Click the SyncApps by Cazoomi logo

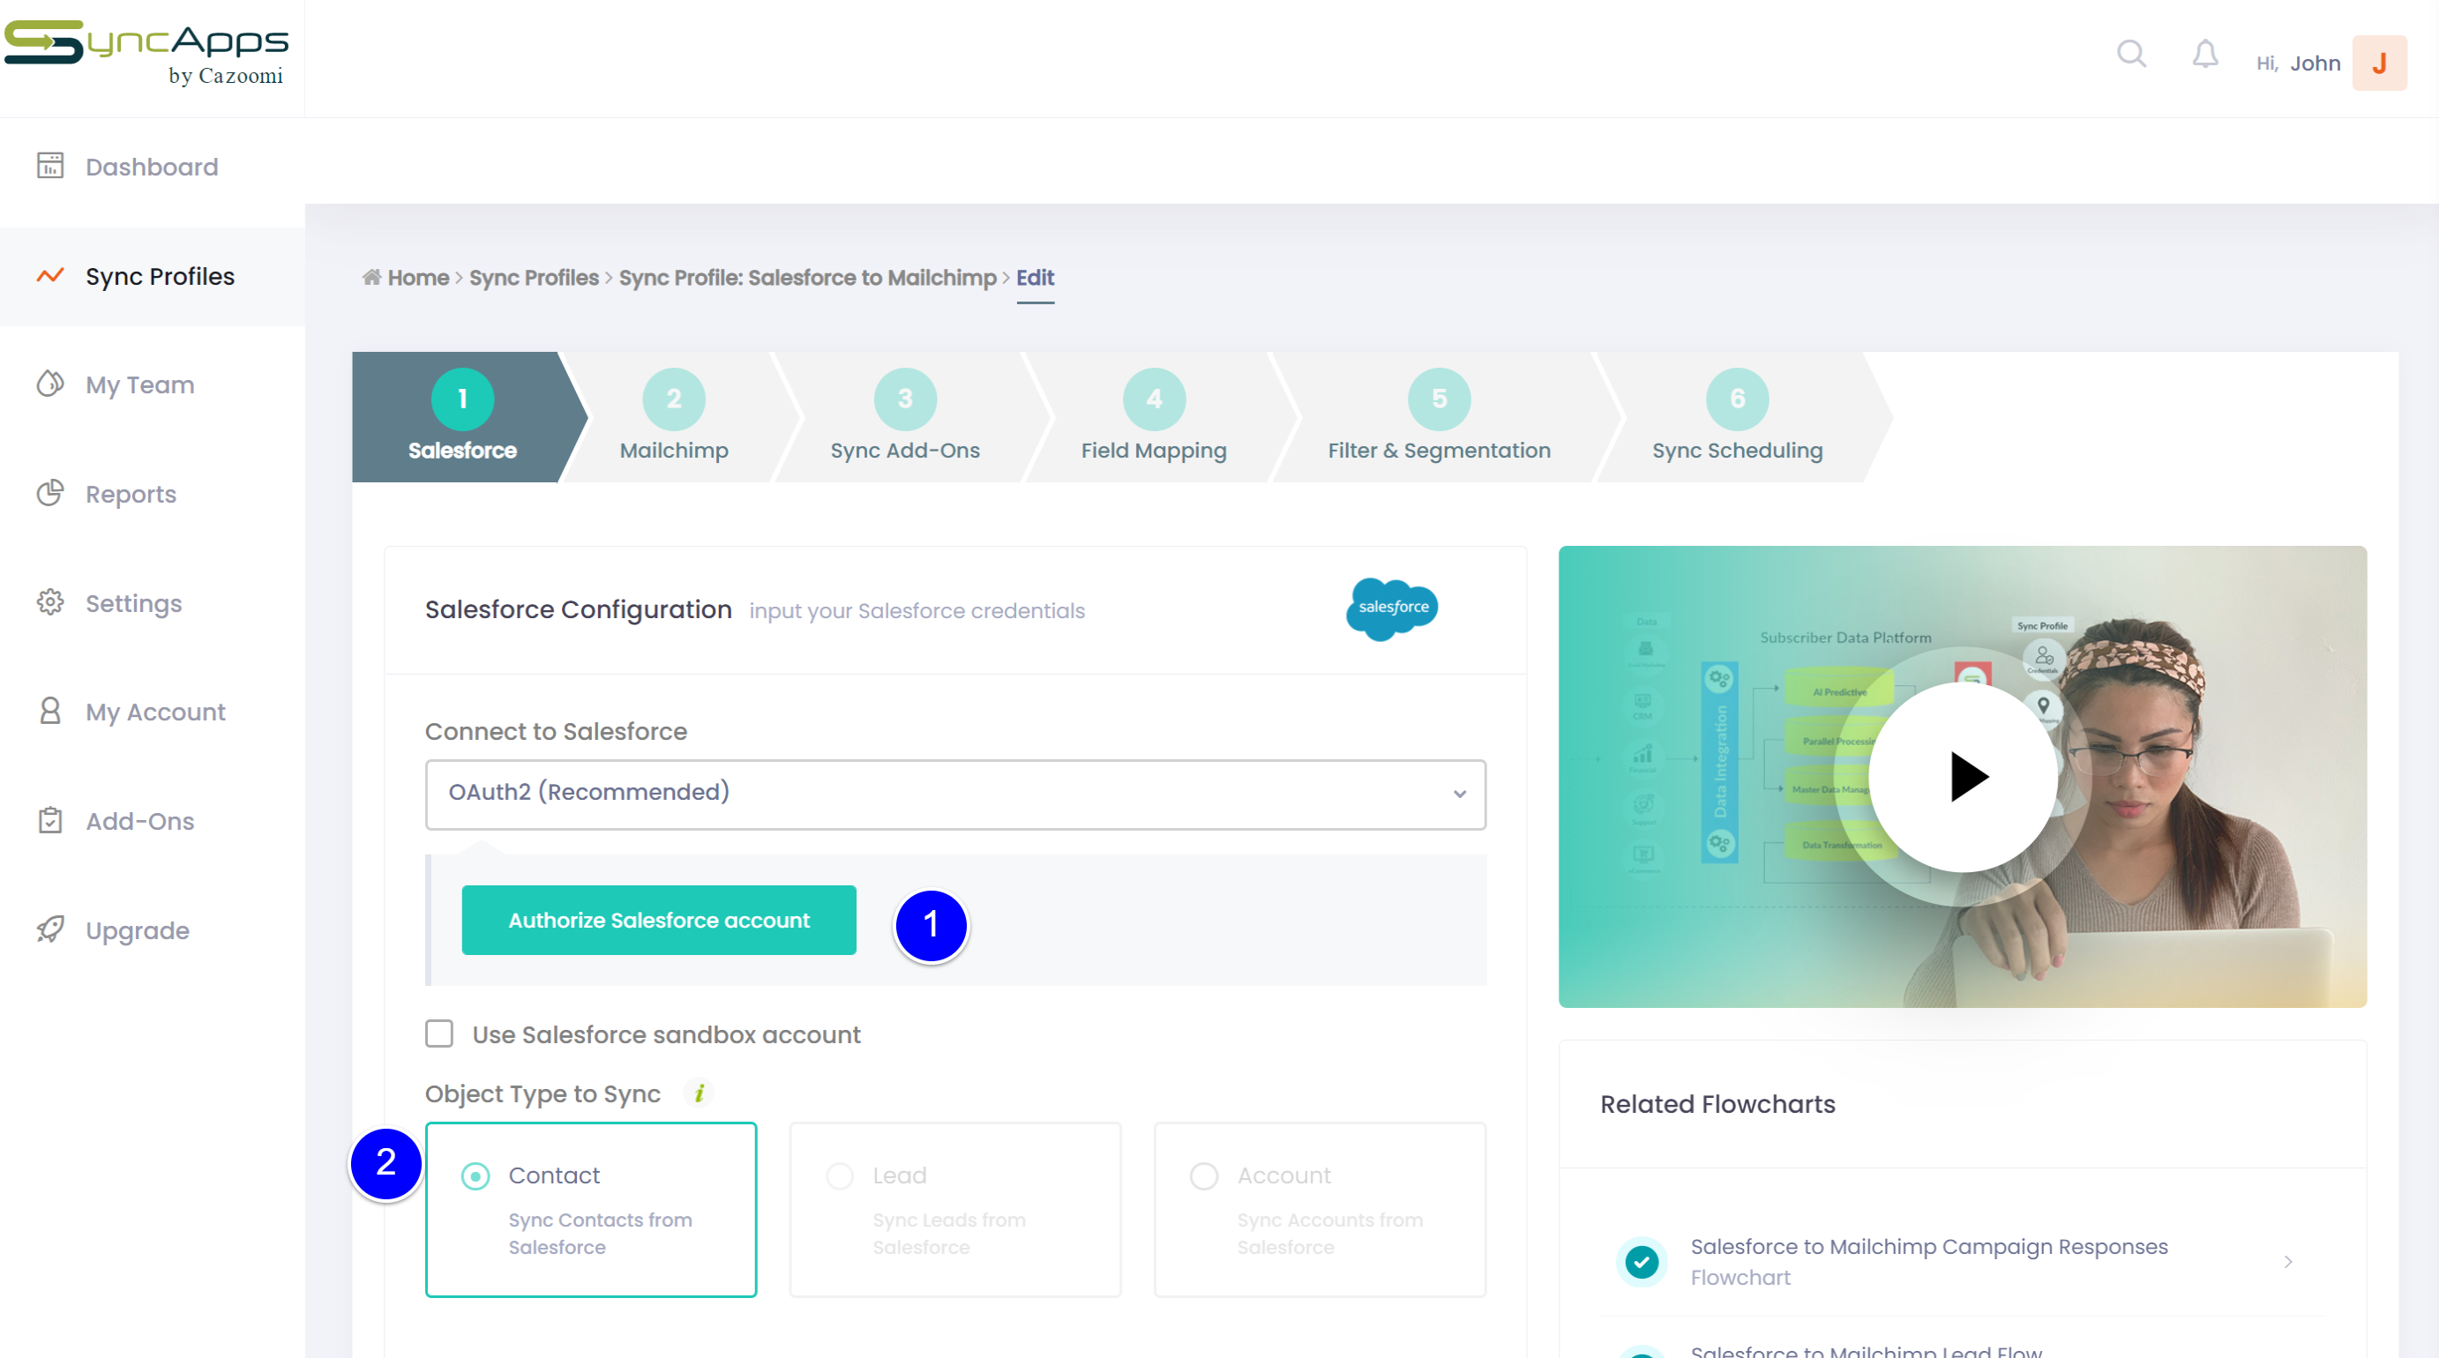146,54
